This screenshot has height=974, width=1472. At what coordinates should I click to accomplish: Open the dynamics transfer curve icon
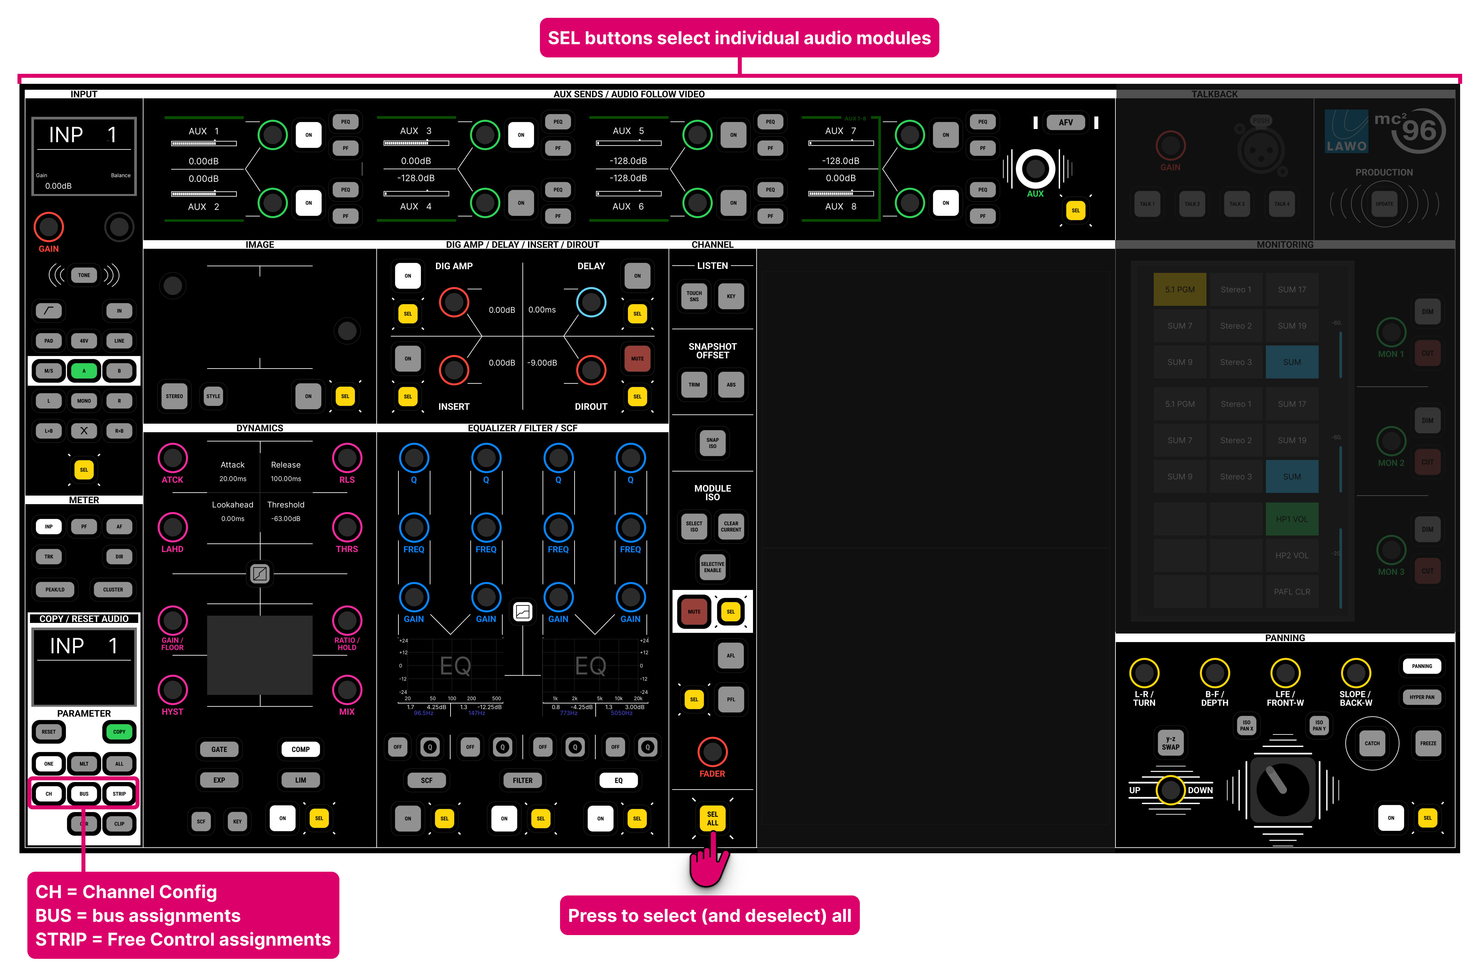pos(260,574)
